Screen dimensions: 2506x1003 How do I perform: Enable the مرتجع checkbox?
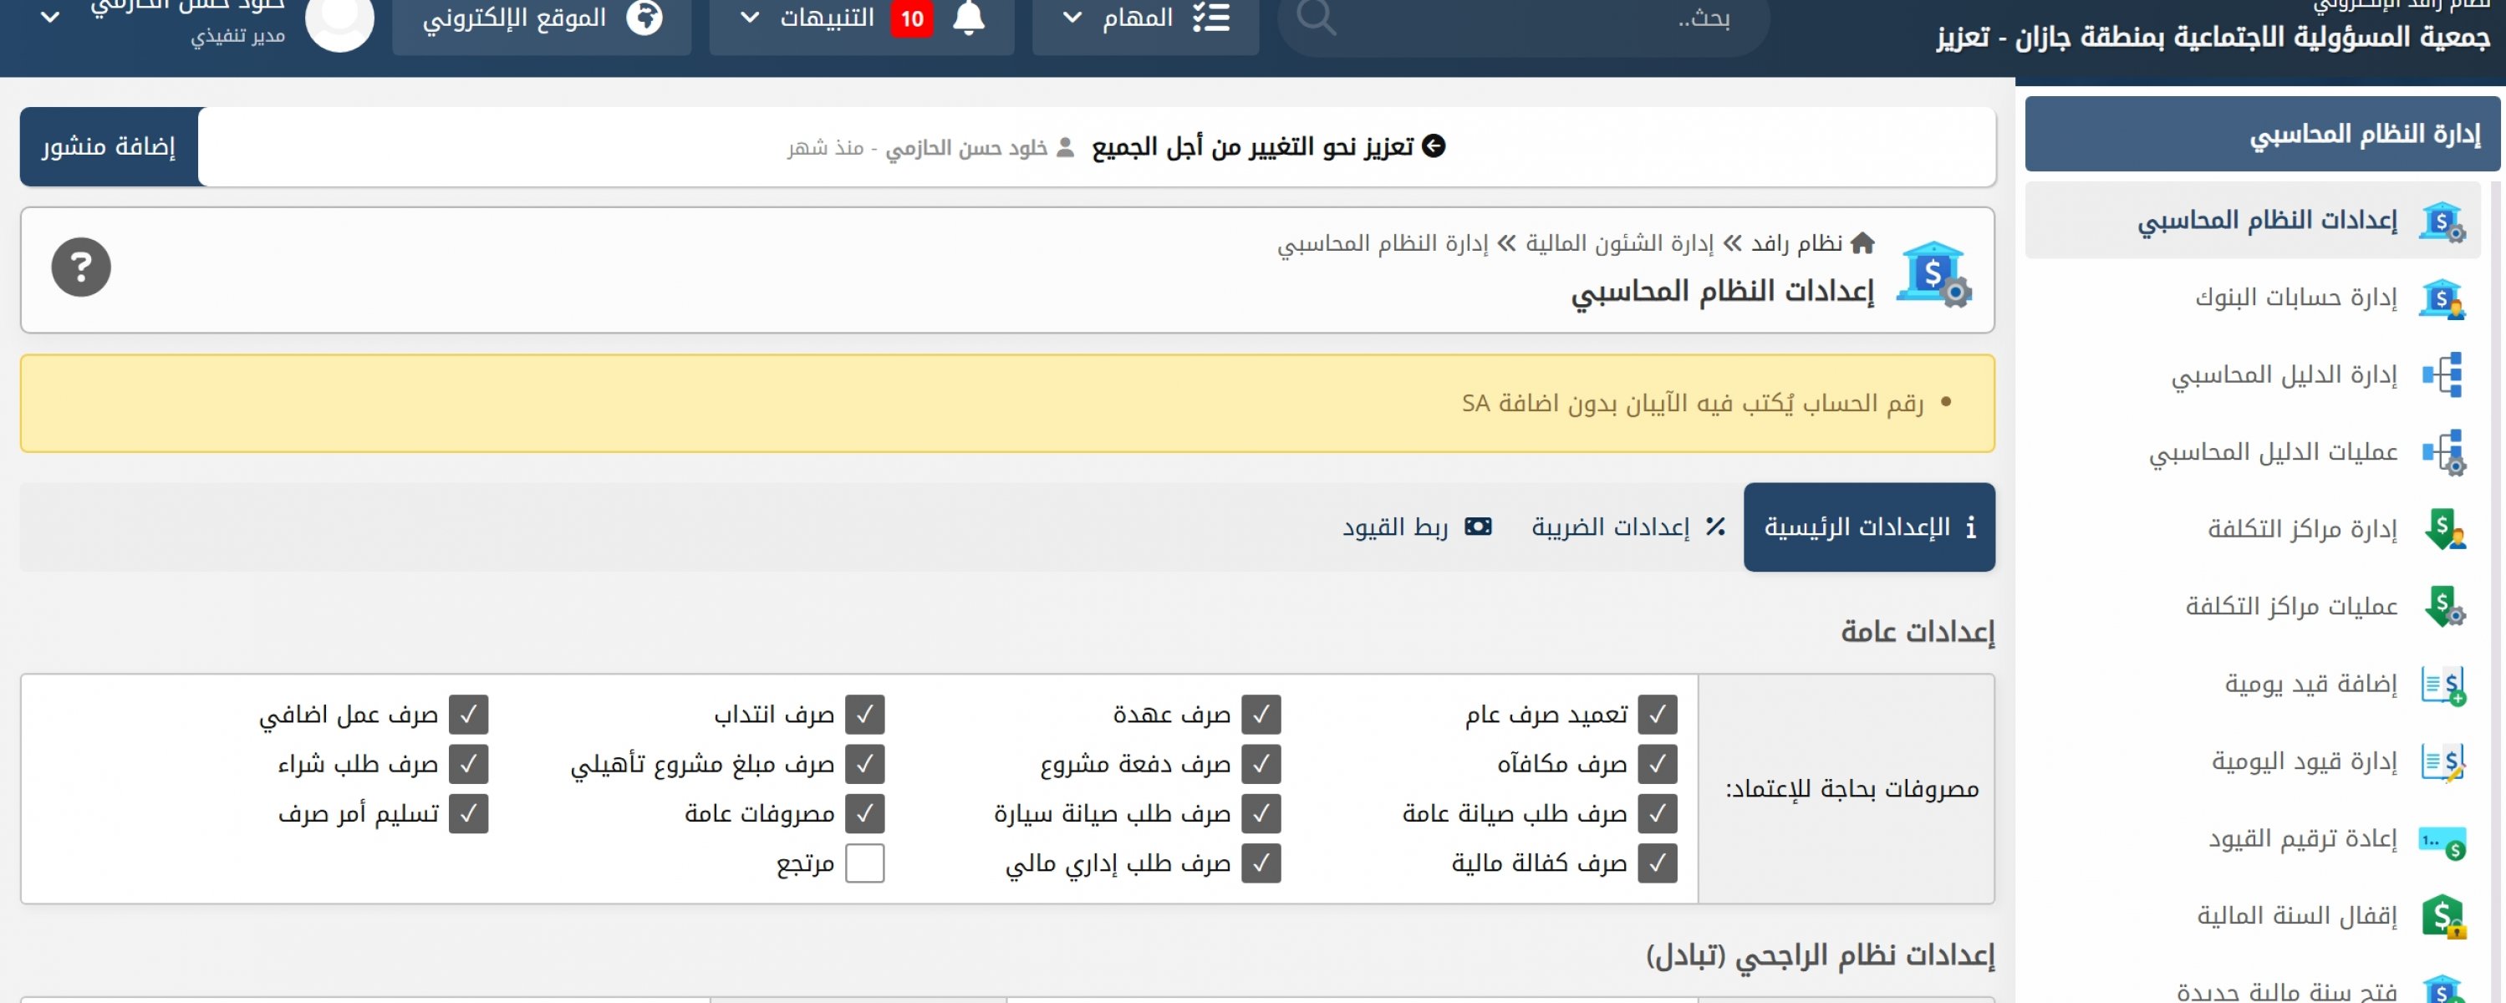[x=863, y=863]
